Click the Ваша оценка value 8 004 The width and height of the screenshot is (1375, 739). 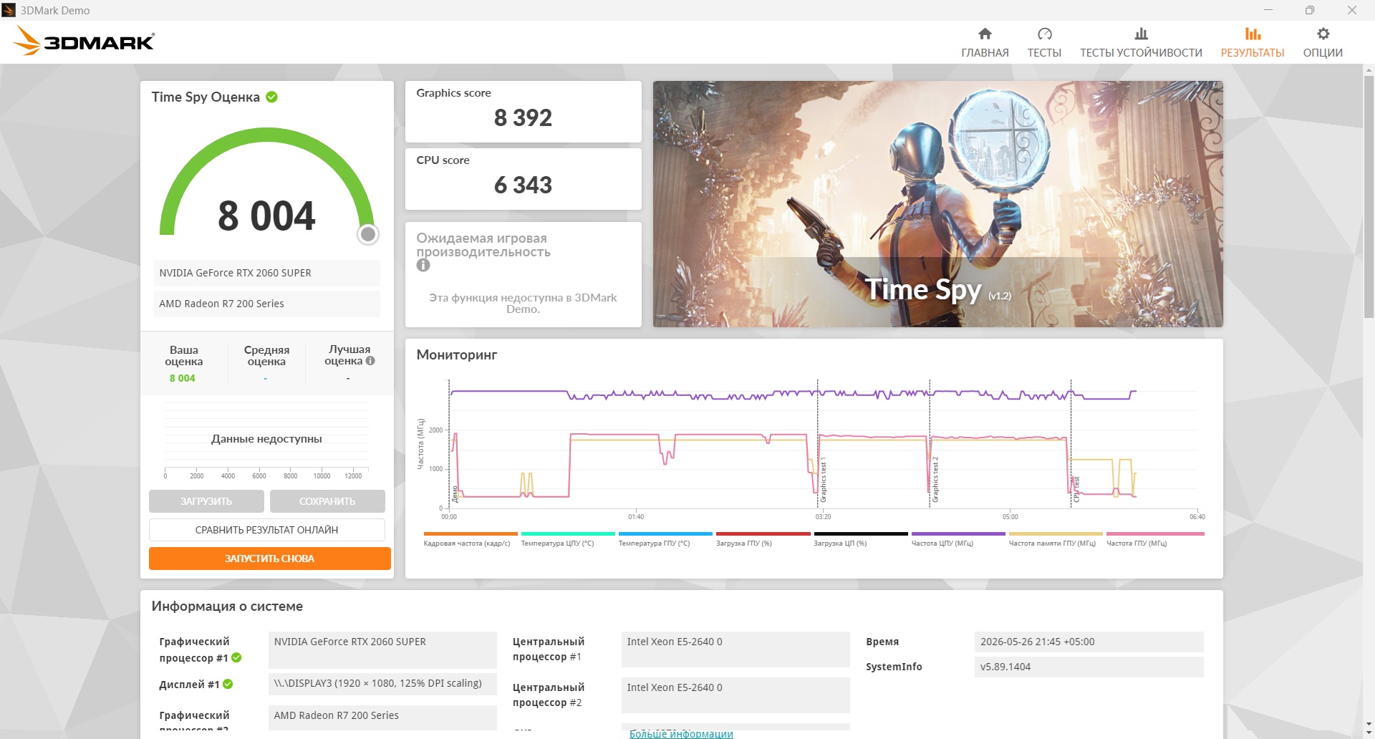pyautogui.click(x=183, y=378)
